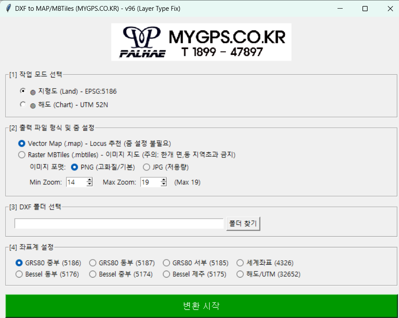Select 해도 (Chart) UTM 52N mode
399x318 pixels.
point(23,105)
